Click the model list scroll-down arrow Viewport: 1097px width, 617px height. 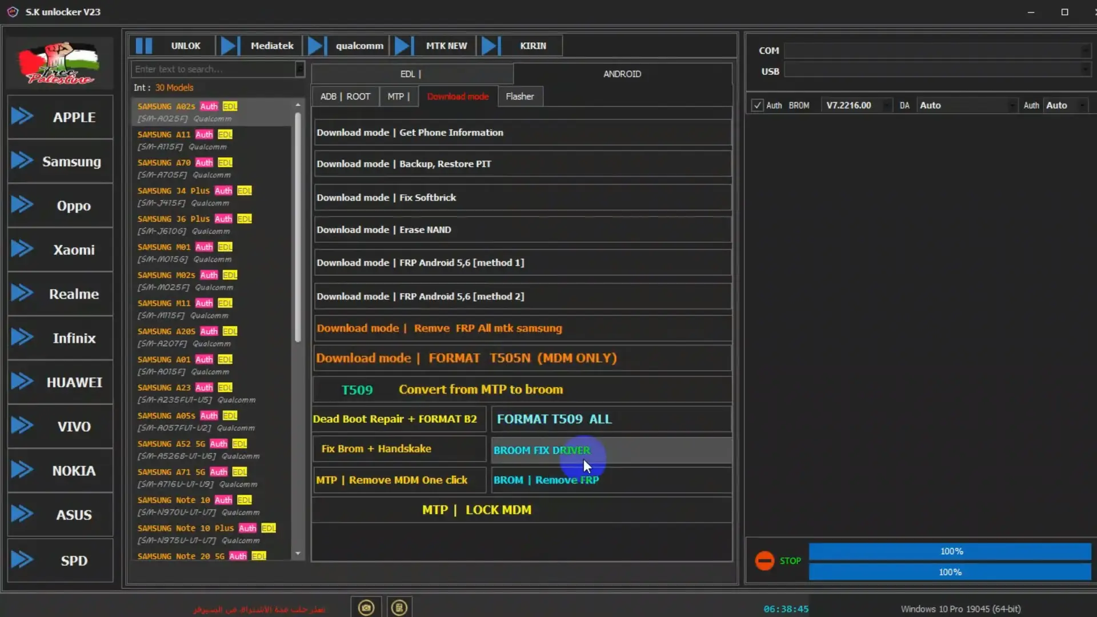click(x=298, y=553)
